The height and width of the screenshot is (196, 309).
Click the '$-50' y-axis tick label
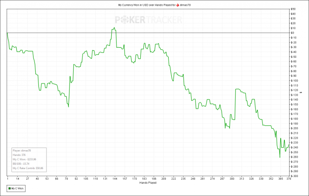coord(294,57)
